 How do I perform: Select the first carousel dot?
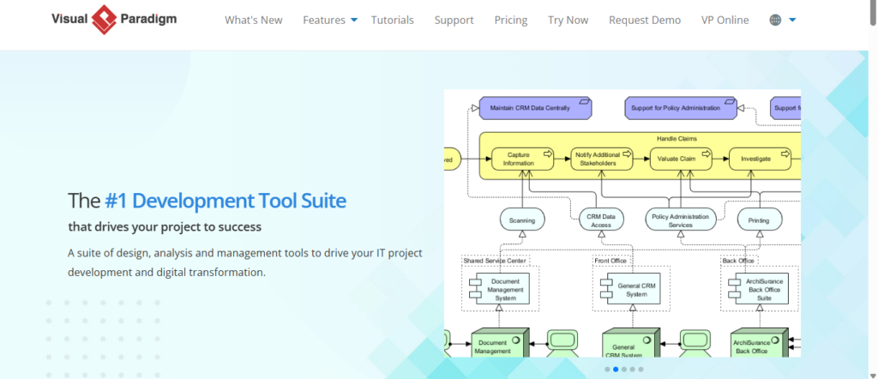point(607,370)
